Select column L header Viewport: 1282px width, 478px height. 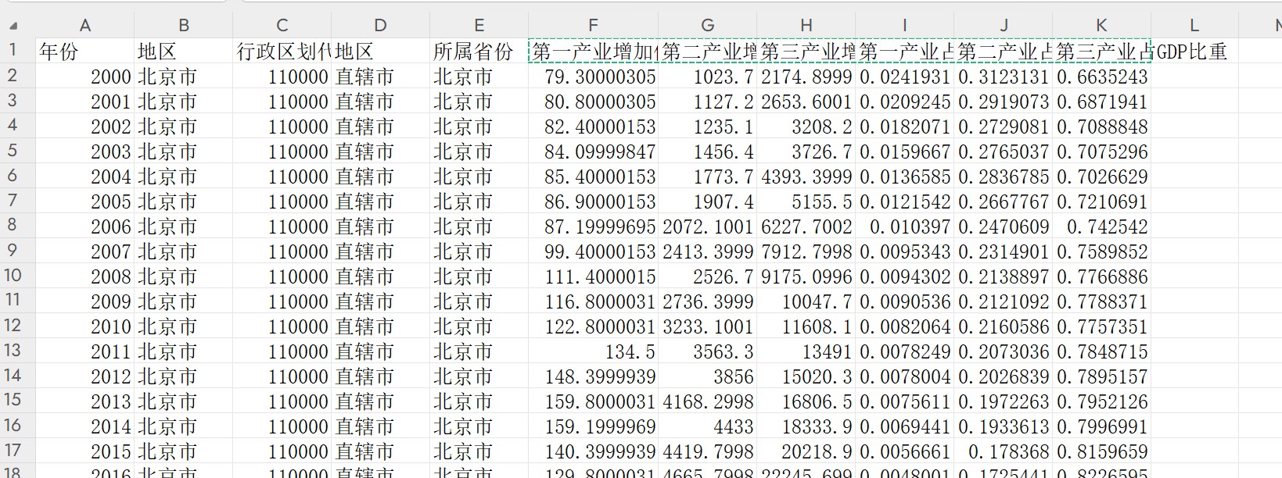click(x=1194, y=26)
